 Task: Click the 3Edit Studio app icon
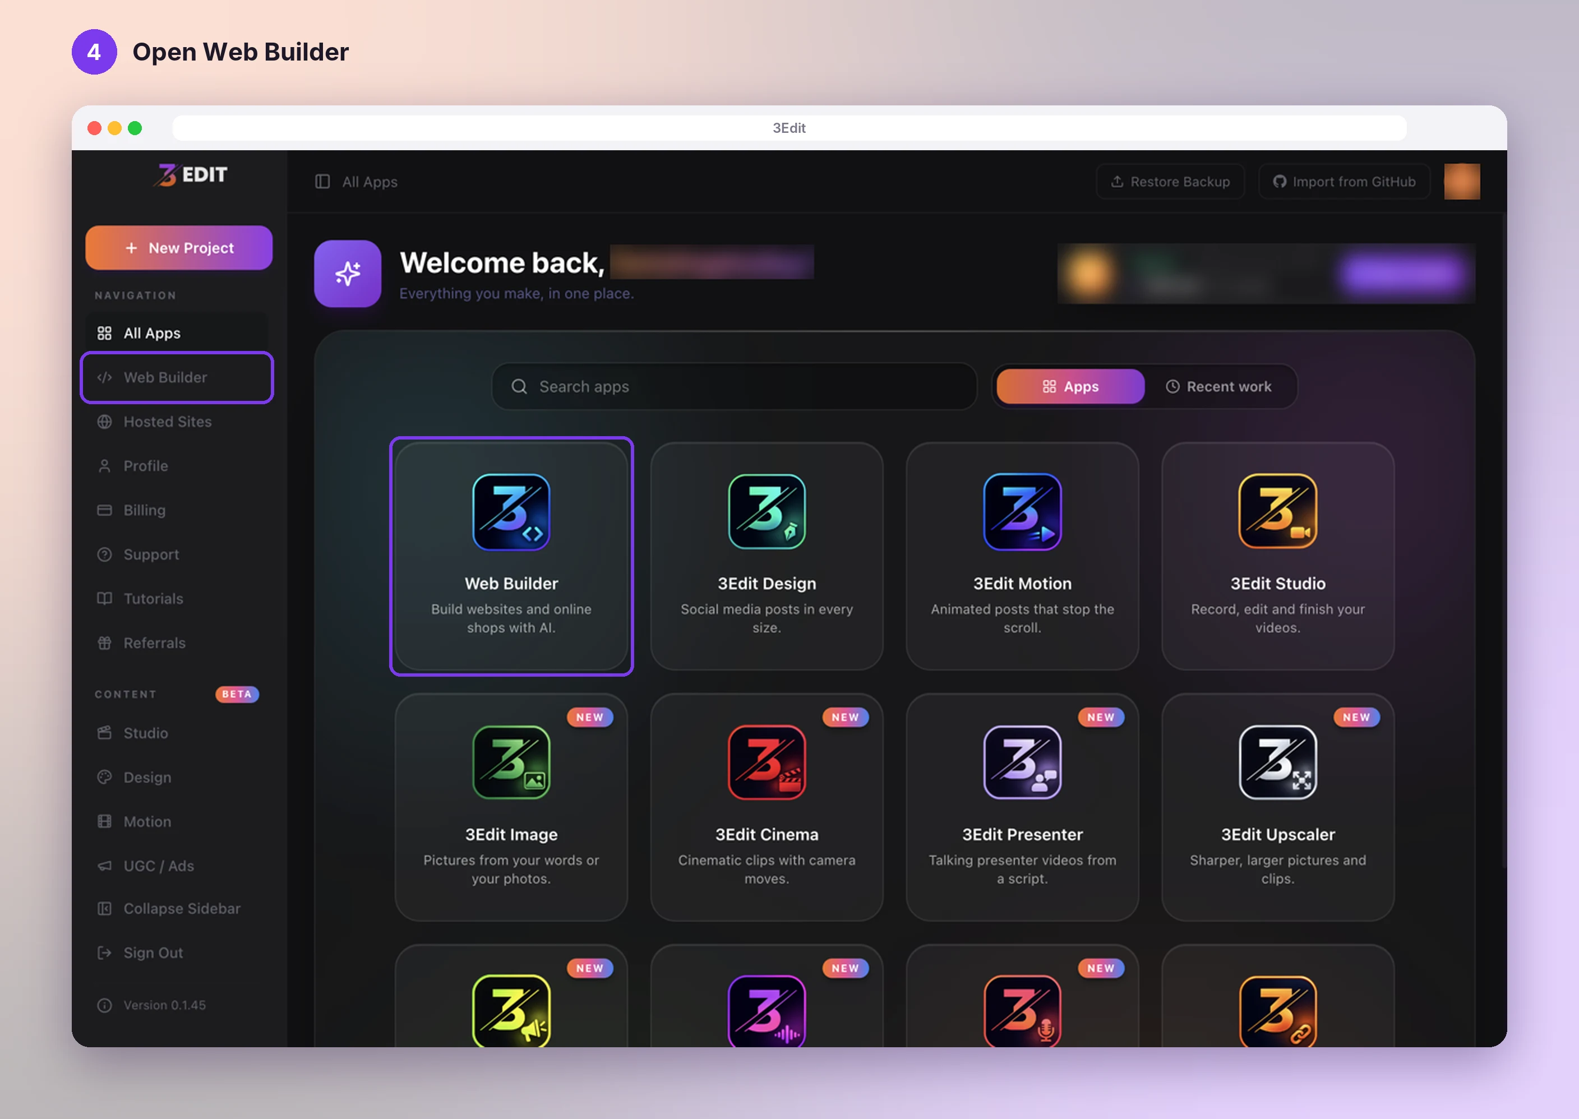pos(1278,511)
